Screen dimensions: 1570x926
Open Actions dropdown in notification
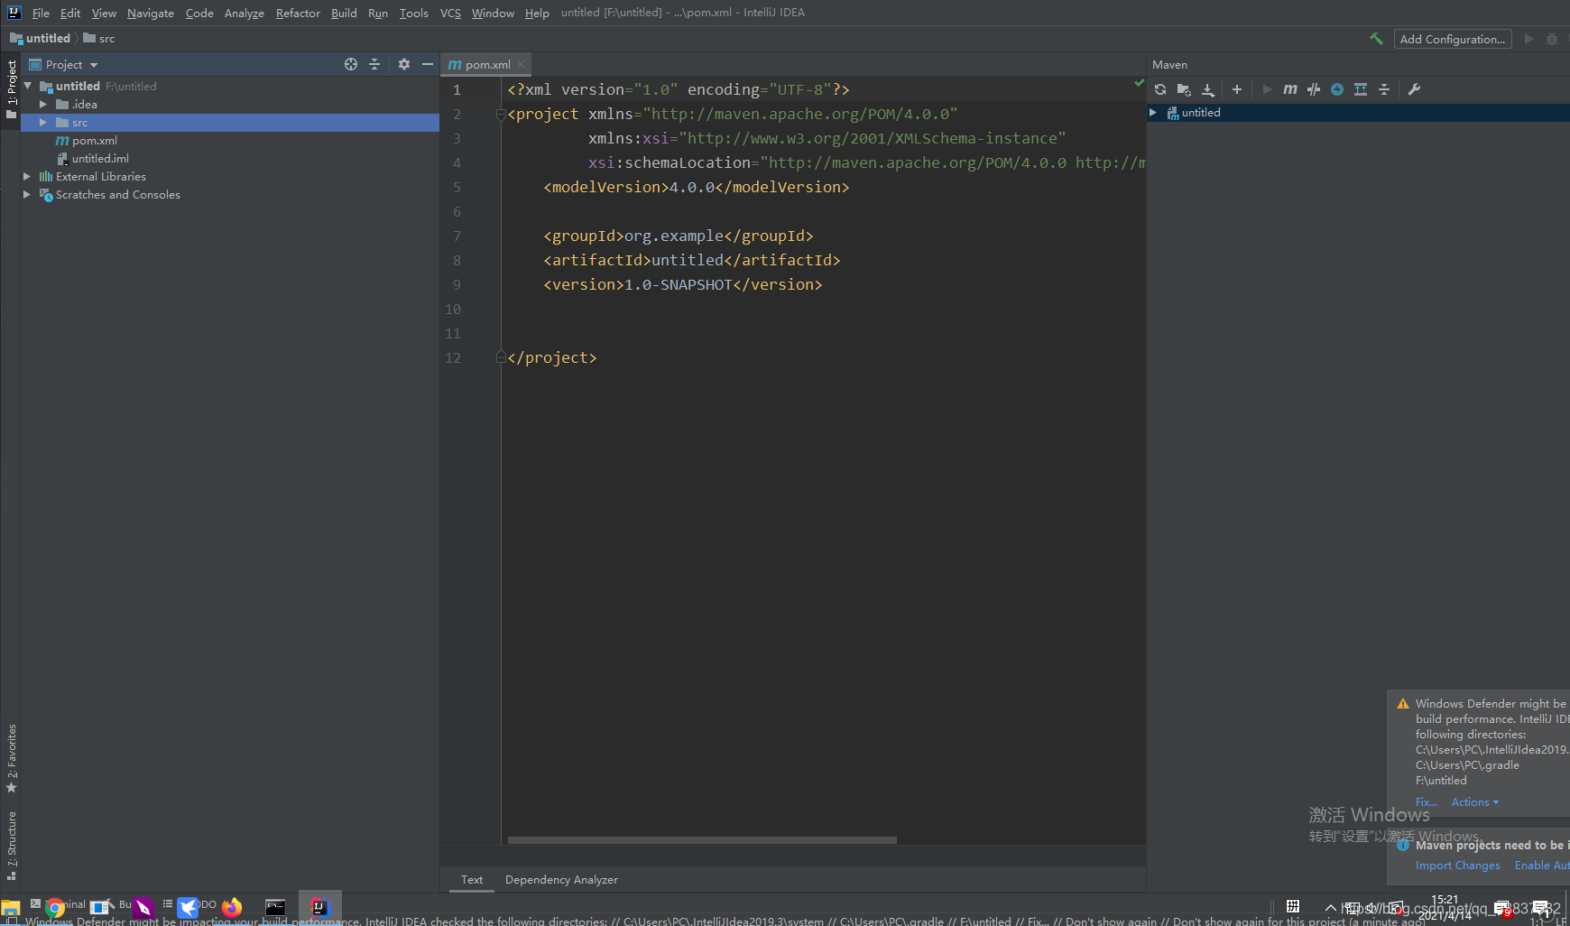pos(1474,802)
